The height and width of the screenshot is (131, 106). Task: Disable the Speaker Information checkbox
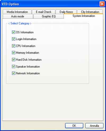click(14, 67)
